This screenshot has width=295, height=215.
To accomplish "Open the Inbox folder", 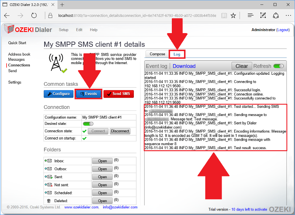I will coord(102,161).
